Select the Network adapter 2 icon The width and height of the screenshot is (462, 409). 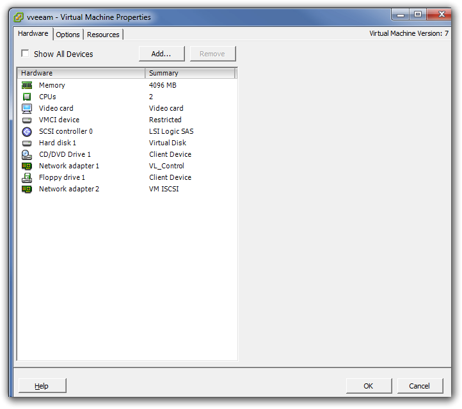coord(27,189)
